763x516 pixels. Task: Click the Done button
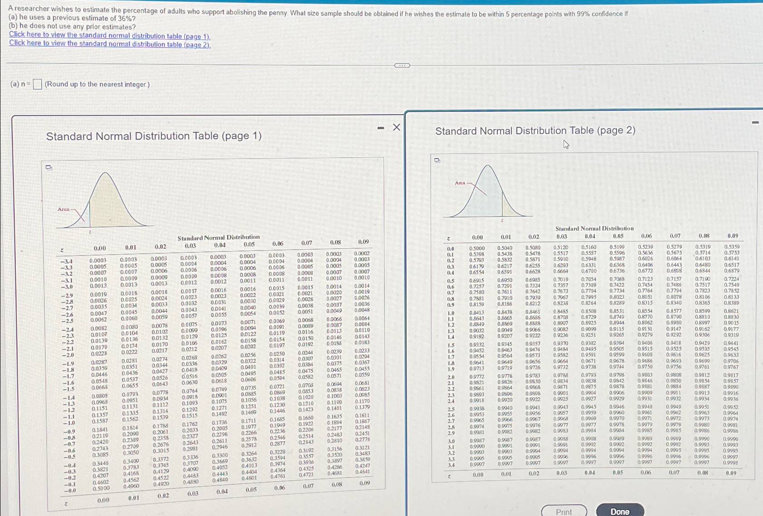(620, 511)
